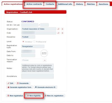
Task: Click the Annotations text area
Action: click(38, 76)
